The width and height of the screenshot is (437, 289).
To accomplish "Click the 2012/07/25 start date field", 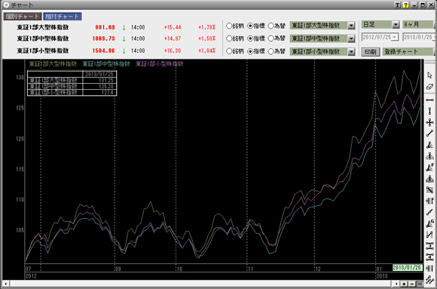I will point(380,37).
